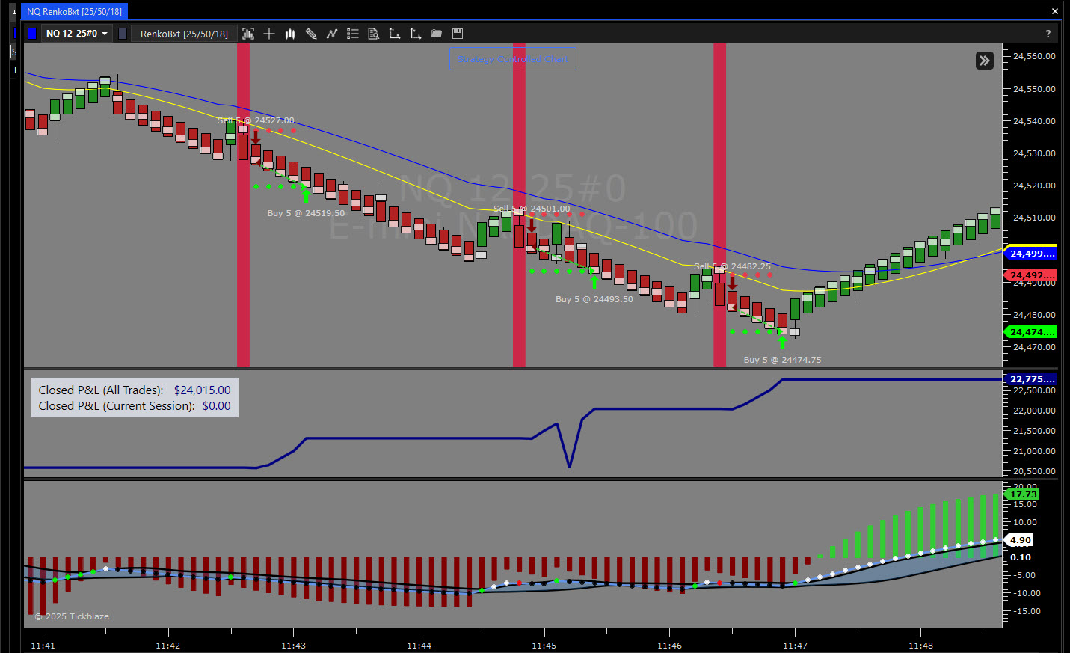This screenshot has width=1070, height=653.
Task: Click the gray color swatch beside RenkoBxt
Action: (123, 34)
